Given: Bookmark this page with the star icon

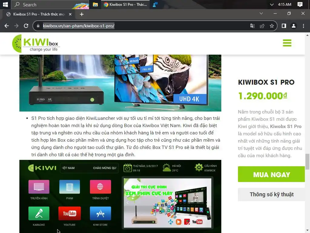Looking at the screenshot, I should coord(272,26).
